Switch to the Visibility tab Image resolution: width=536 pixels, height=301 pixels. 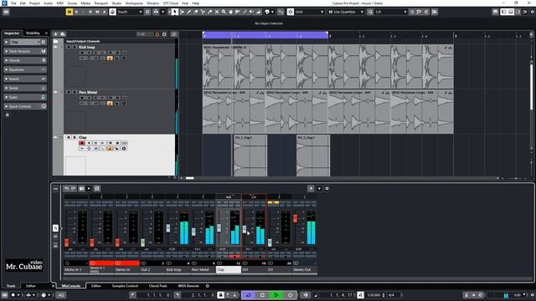coord(33,33)
